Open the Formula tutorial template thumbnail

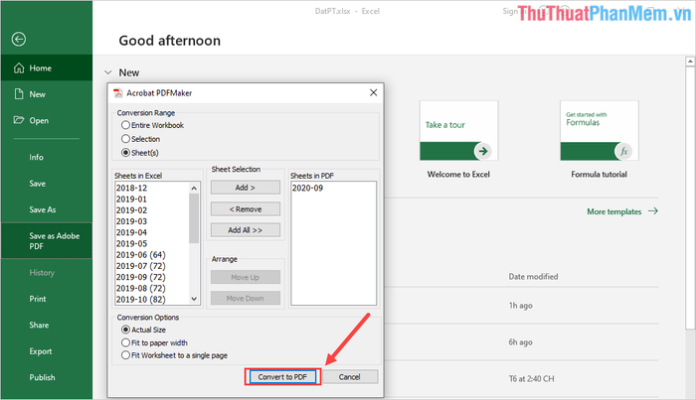[600, 131]
